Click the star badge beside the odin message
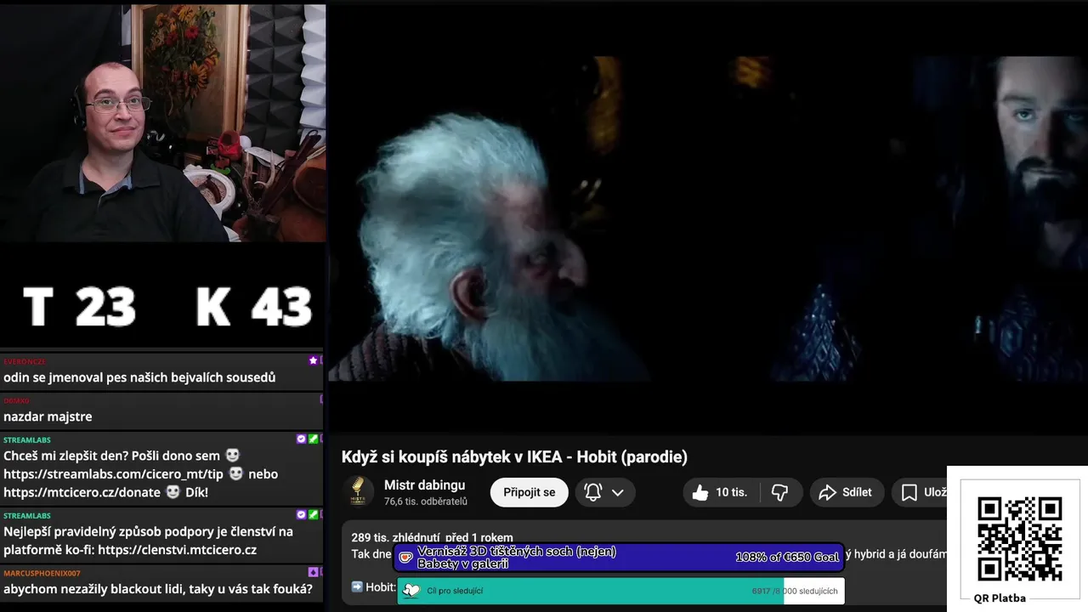Viewport: 1088px width, 612px height. [314, 360]
